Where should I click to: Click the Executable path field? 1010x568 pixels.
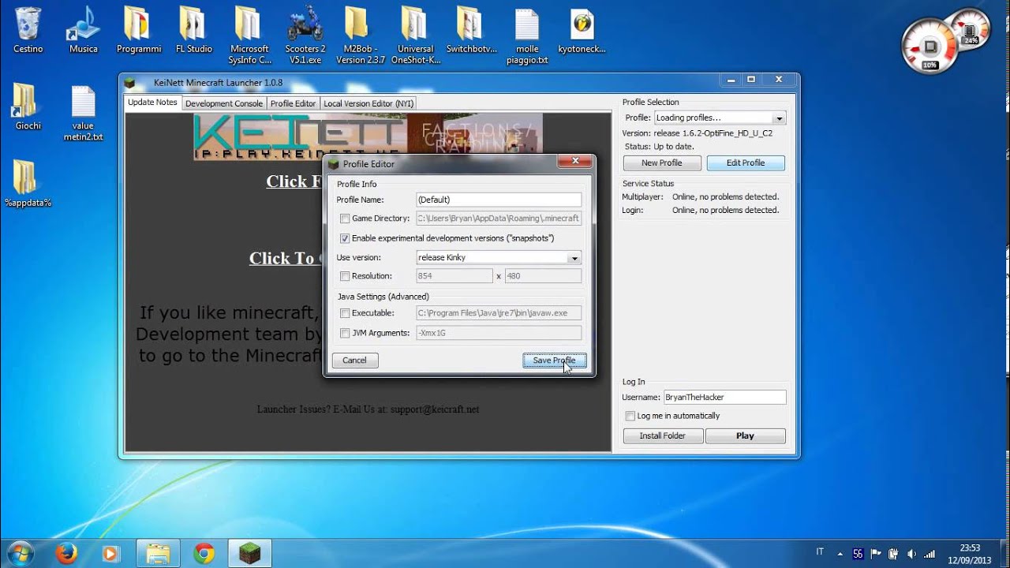[x=499, y=313]
